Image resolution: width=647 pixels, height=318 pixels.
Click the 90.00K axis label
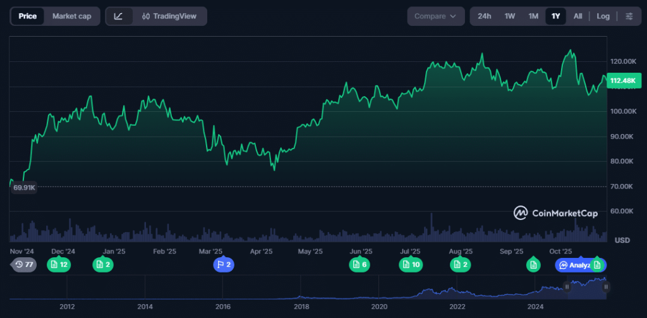pos(622,137)
